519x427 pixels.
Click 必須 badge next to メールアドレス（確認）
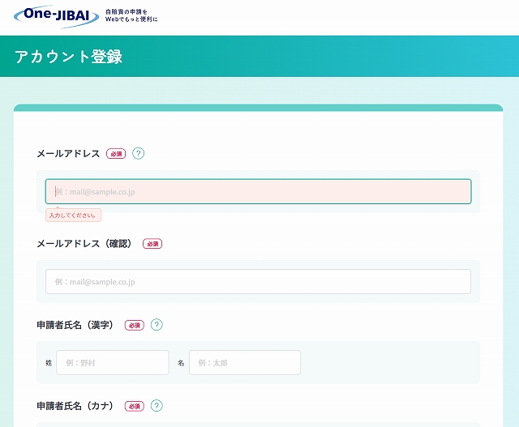(x=152, y=244)
